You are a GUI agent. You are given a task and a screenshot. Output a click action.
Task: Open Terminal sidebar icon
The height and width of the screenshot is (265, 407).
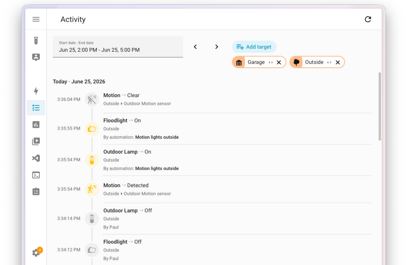pyautogui.click(x=36, y=175)
